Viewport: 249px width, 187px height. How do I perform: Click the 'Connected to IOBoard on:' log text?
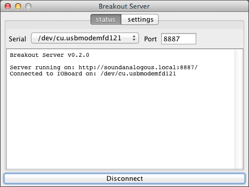coord(53,74)
